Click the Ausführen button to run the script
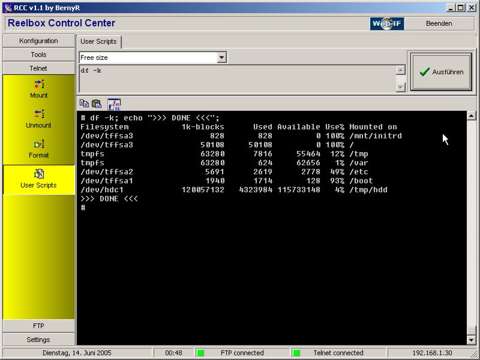480x360 pixels. pyautogui.click(x=441, y=72)
